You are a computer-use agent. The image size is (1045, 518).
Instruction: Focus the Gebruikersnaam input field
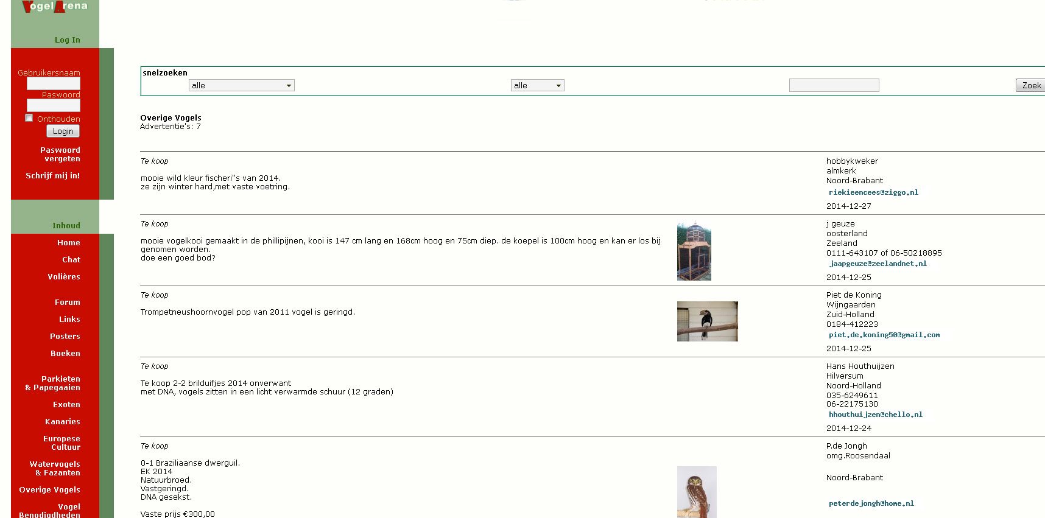[x=54, y=83]
